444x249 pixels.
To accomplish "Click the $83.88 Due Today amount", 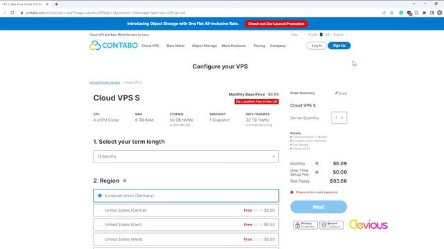I will (338, 181).
